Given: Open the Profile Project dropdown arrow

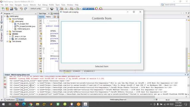Looking at the screenshot, I should pyautogui.click(x=80, y=9).
